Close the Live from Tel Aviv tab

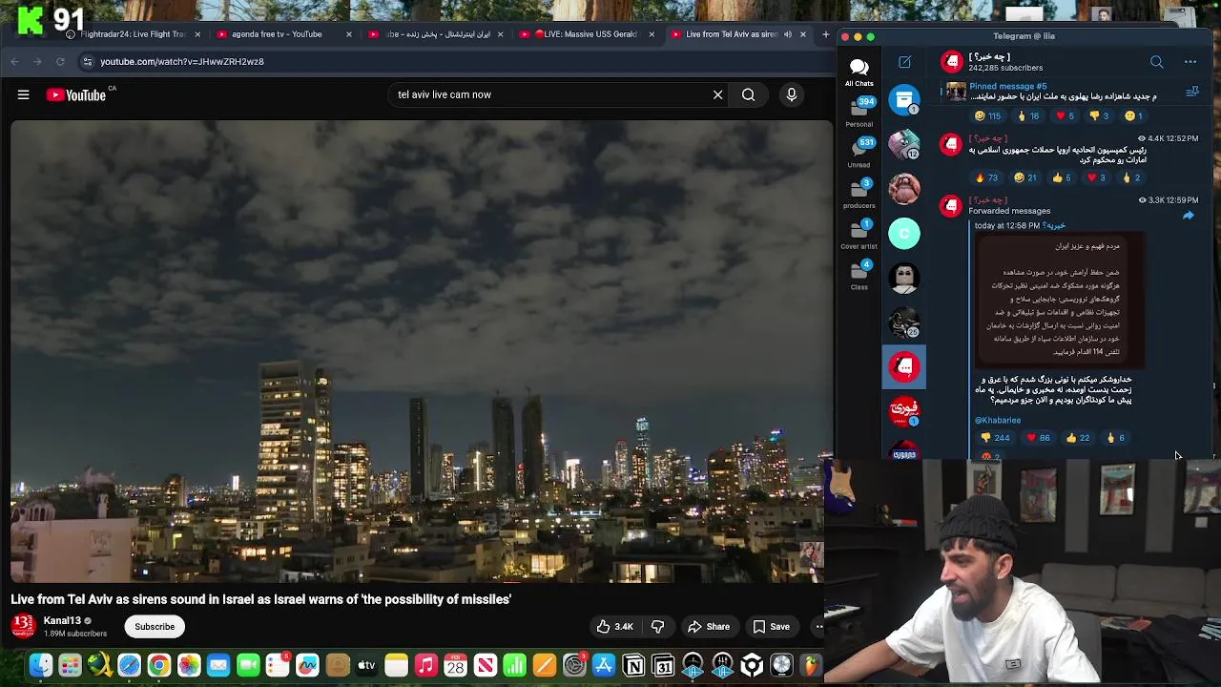[802, 34]
